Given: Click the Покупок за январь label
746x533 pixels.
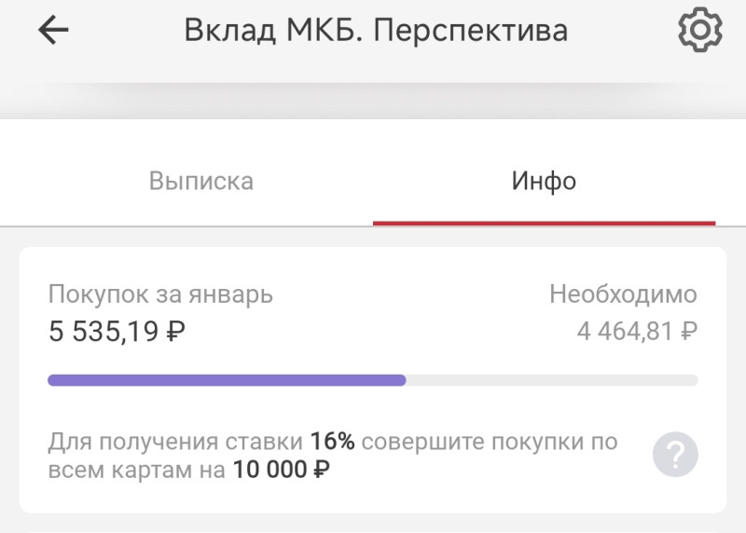Looking at the screenshot, I should coord(160,295).
